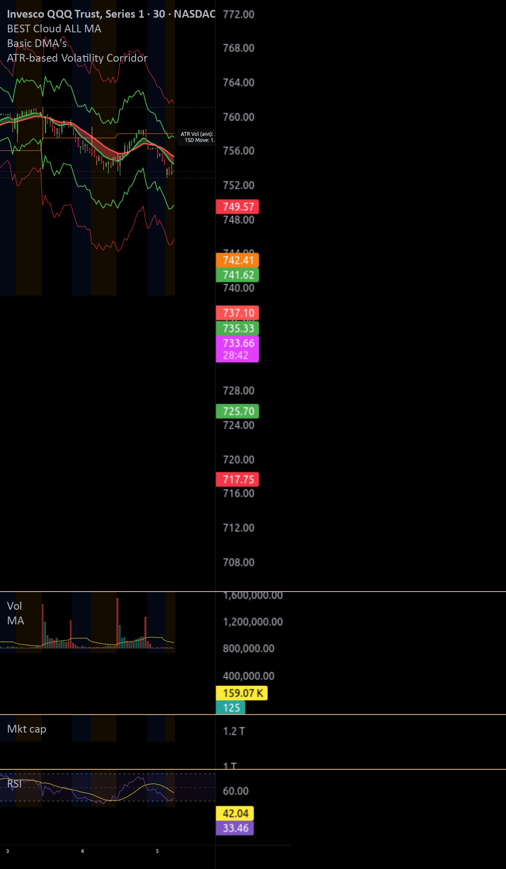This screenshot has height=869, width=506.
Task: Click the 60.00 RSI axis label
Action: (235, 791)
